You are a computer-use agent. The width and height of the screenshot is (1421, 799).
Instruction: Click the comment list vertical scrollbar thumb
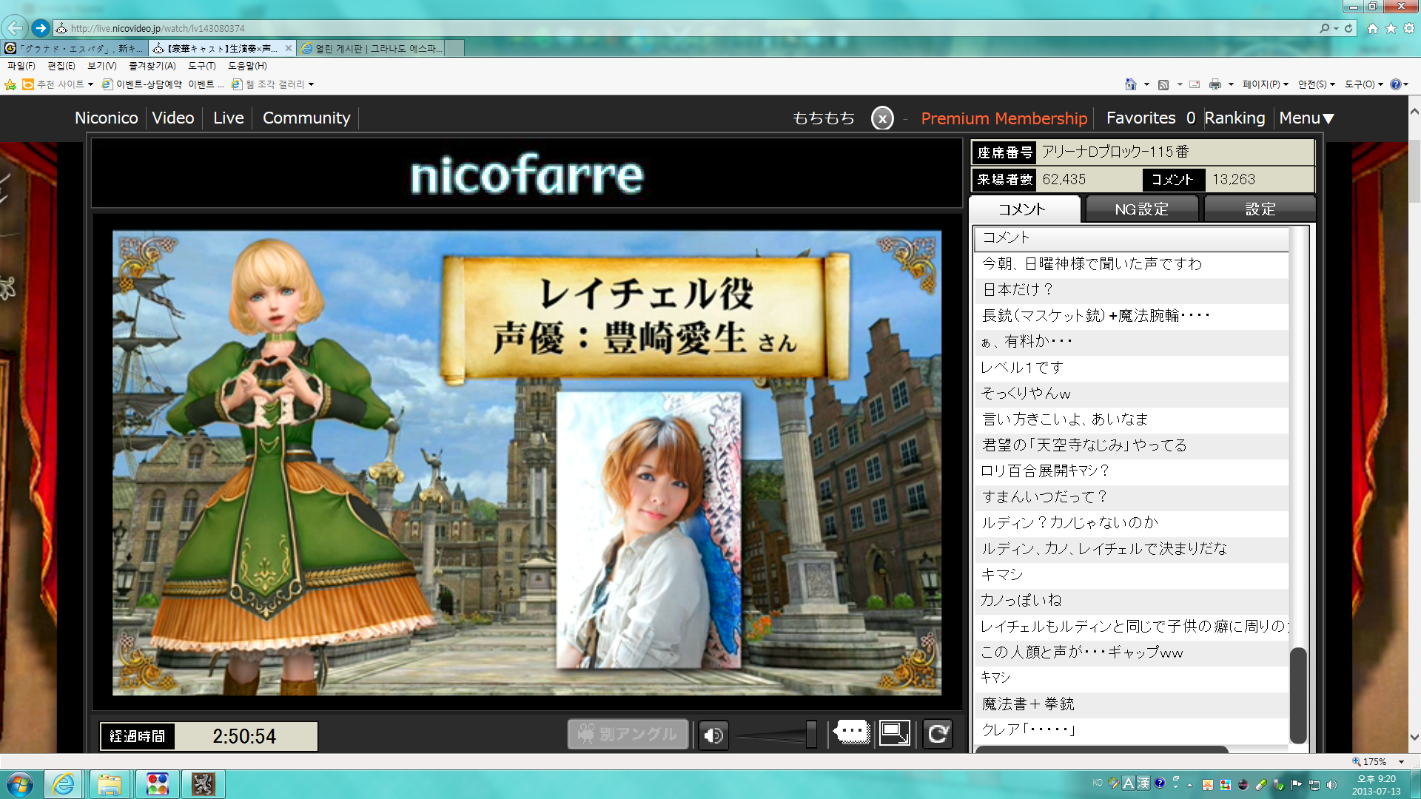coord(1298,695)
